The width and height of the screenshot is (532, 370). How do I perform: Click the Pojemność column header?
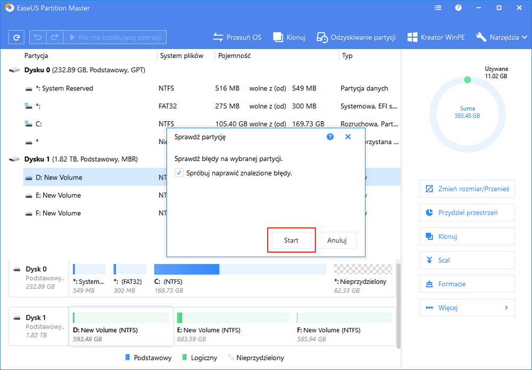point(235,56)
